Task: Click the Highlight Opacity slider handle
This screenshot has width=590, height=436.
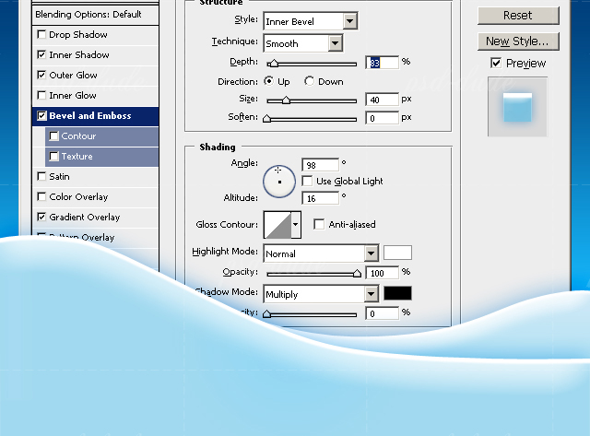Action: 357,273
